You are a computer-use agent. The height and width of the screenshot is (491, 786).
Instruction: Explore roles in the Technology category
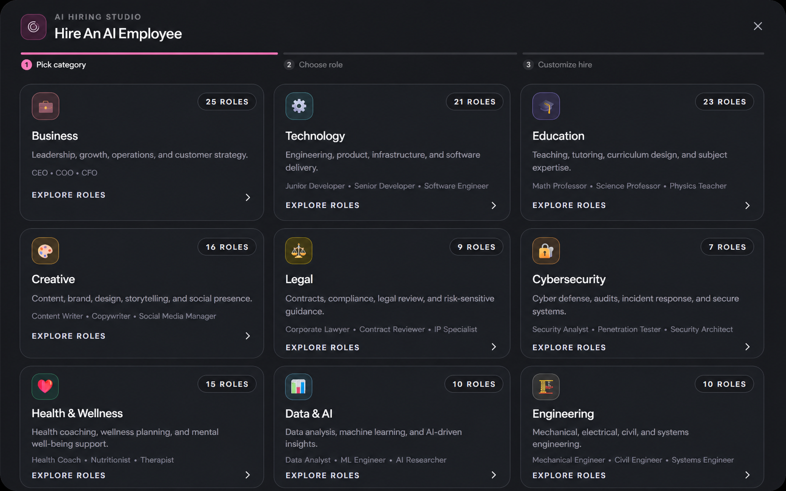(322, 205)
